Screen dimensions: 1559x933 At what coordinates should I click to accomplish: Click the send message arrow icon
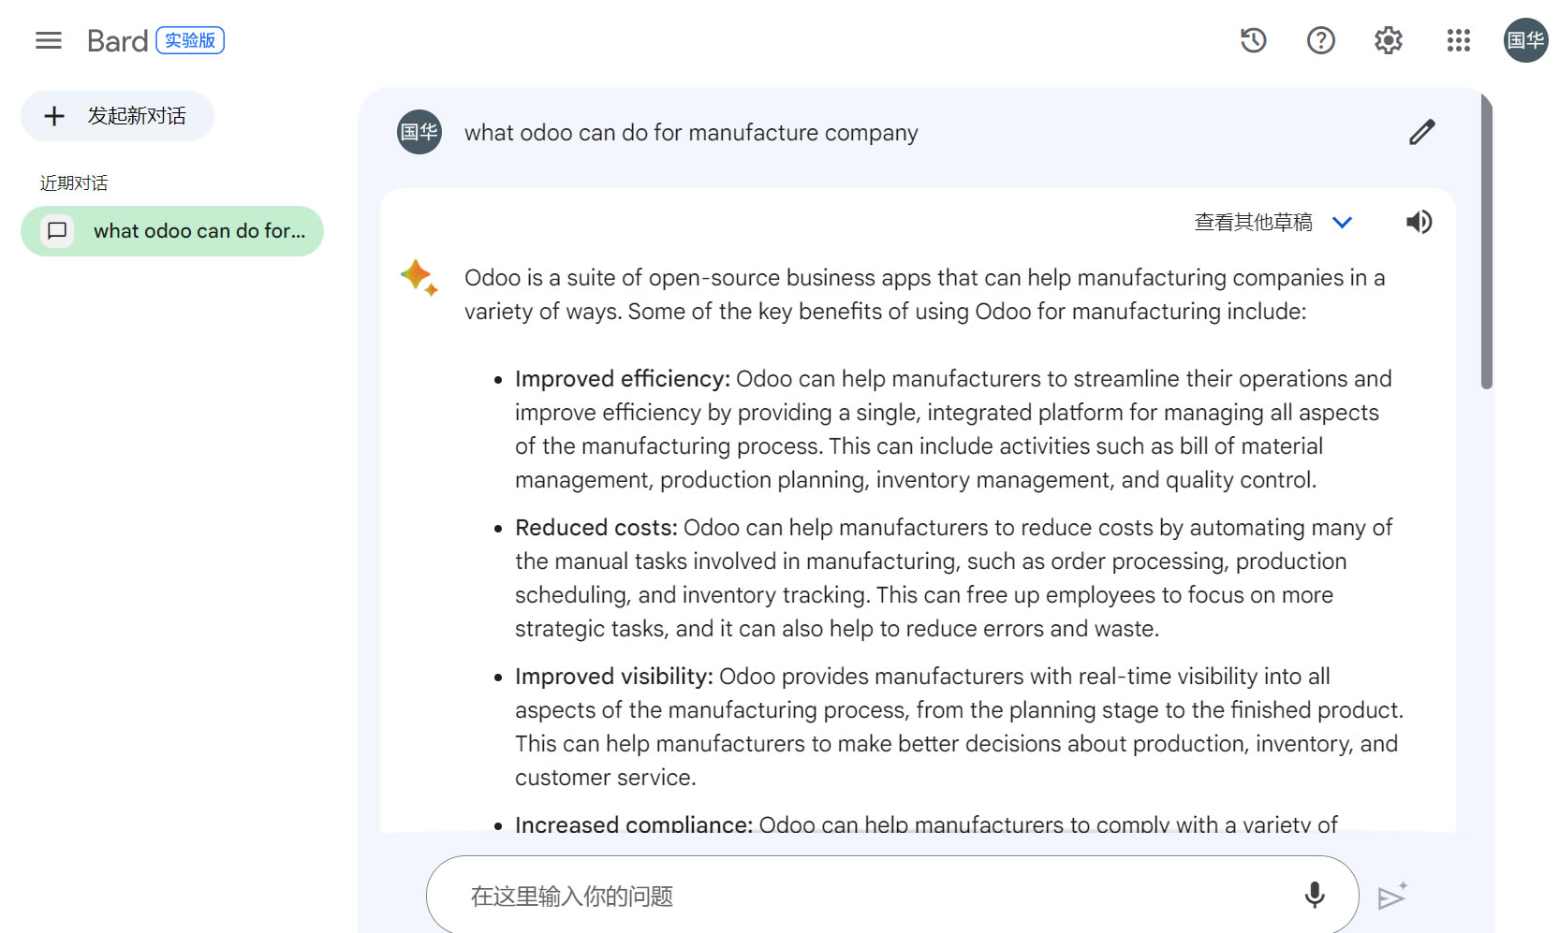(1392, 897)
